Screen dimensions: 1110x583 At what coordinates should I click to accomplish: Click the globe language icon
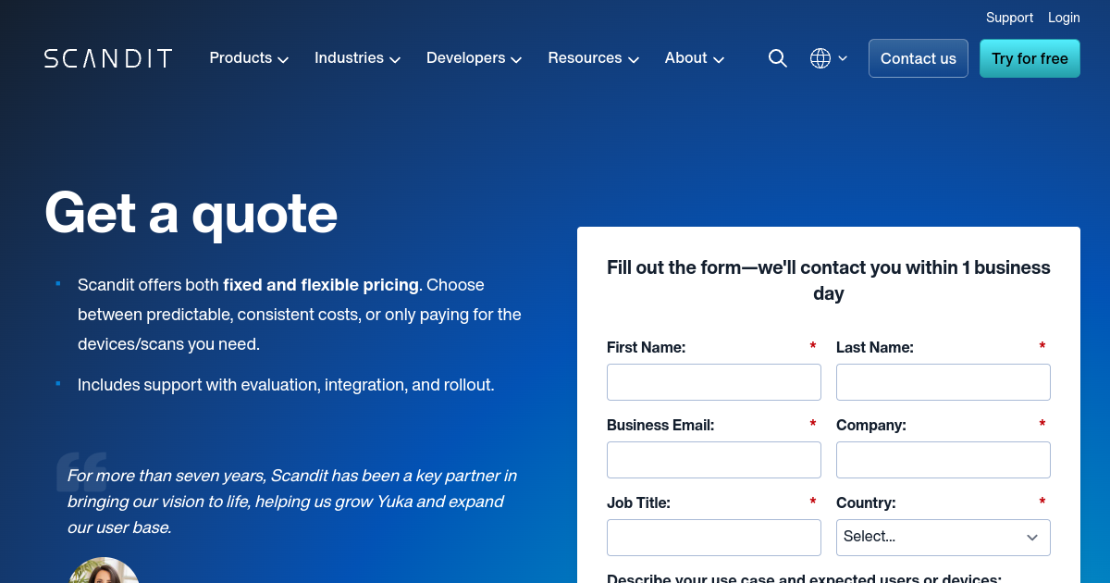pyautogui.click(x=820, y=58)
